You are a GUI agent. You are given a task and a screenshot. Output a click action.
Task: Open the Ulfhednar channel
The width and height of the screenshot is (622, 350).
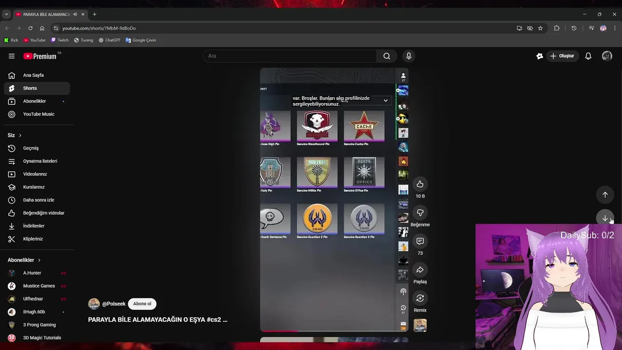tap(37, 299)
